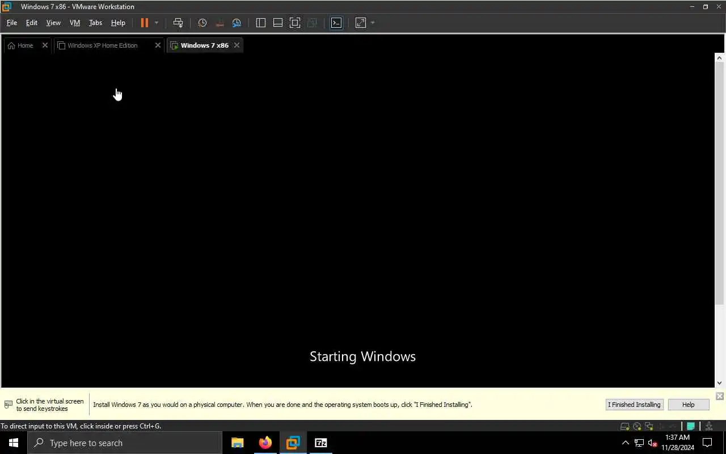Open Firefox from the taskbar

click(x=265, y=443)
